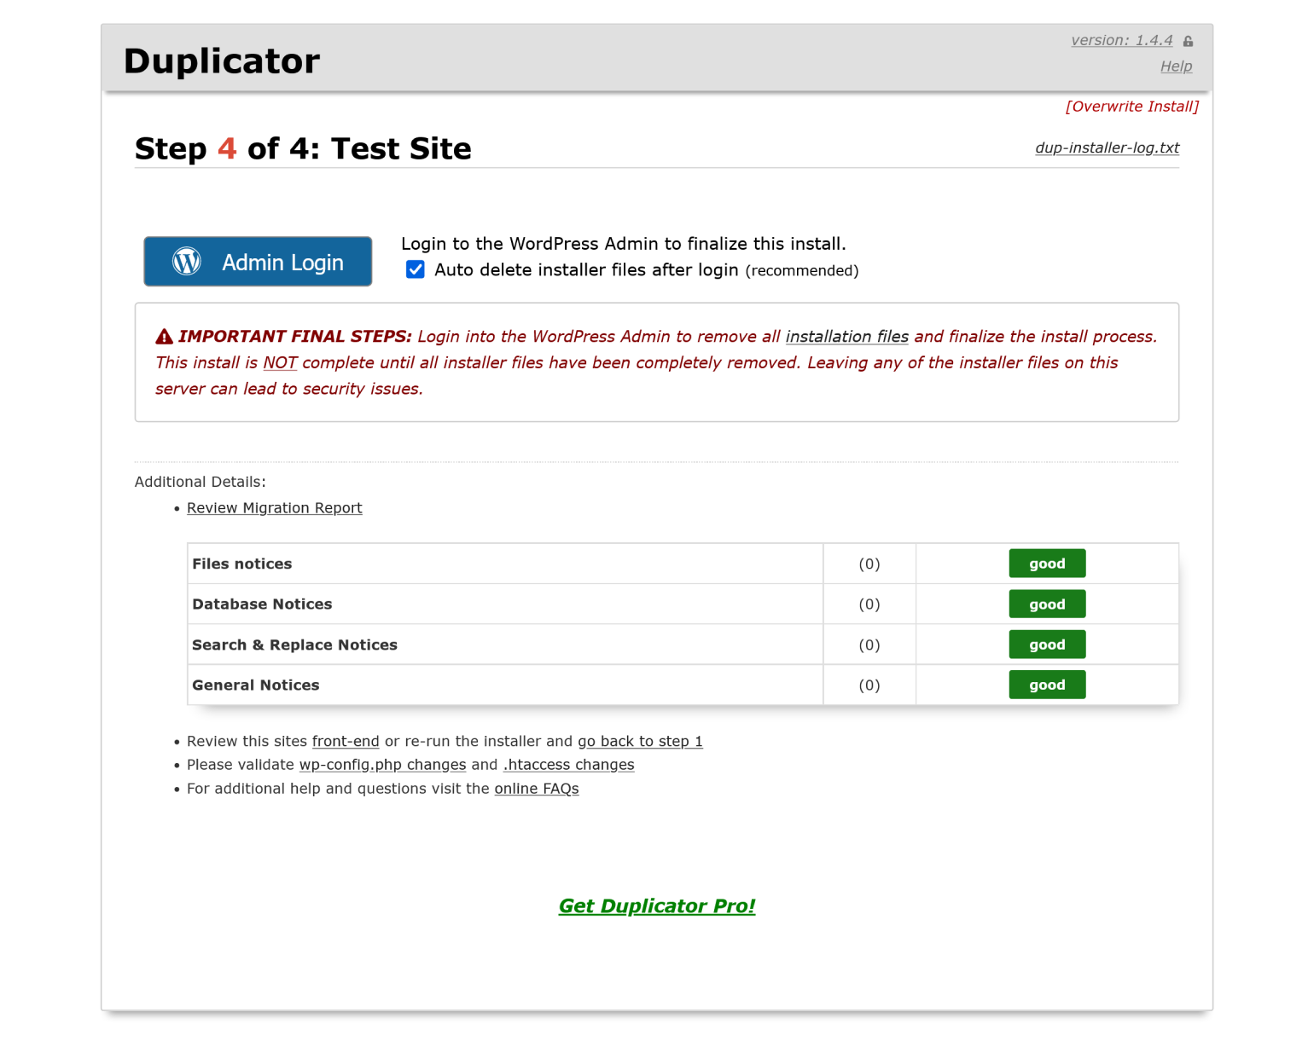Click the (0) count for General Notices

pyautogui.click(x=869, y=685)
